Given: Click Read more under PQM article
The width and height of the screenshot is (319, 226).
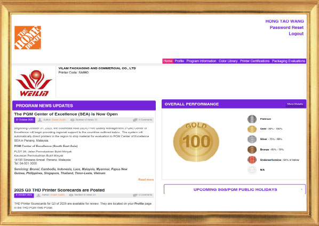Looking at the screenshot, I should click(146, 180).
